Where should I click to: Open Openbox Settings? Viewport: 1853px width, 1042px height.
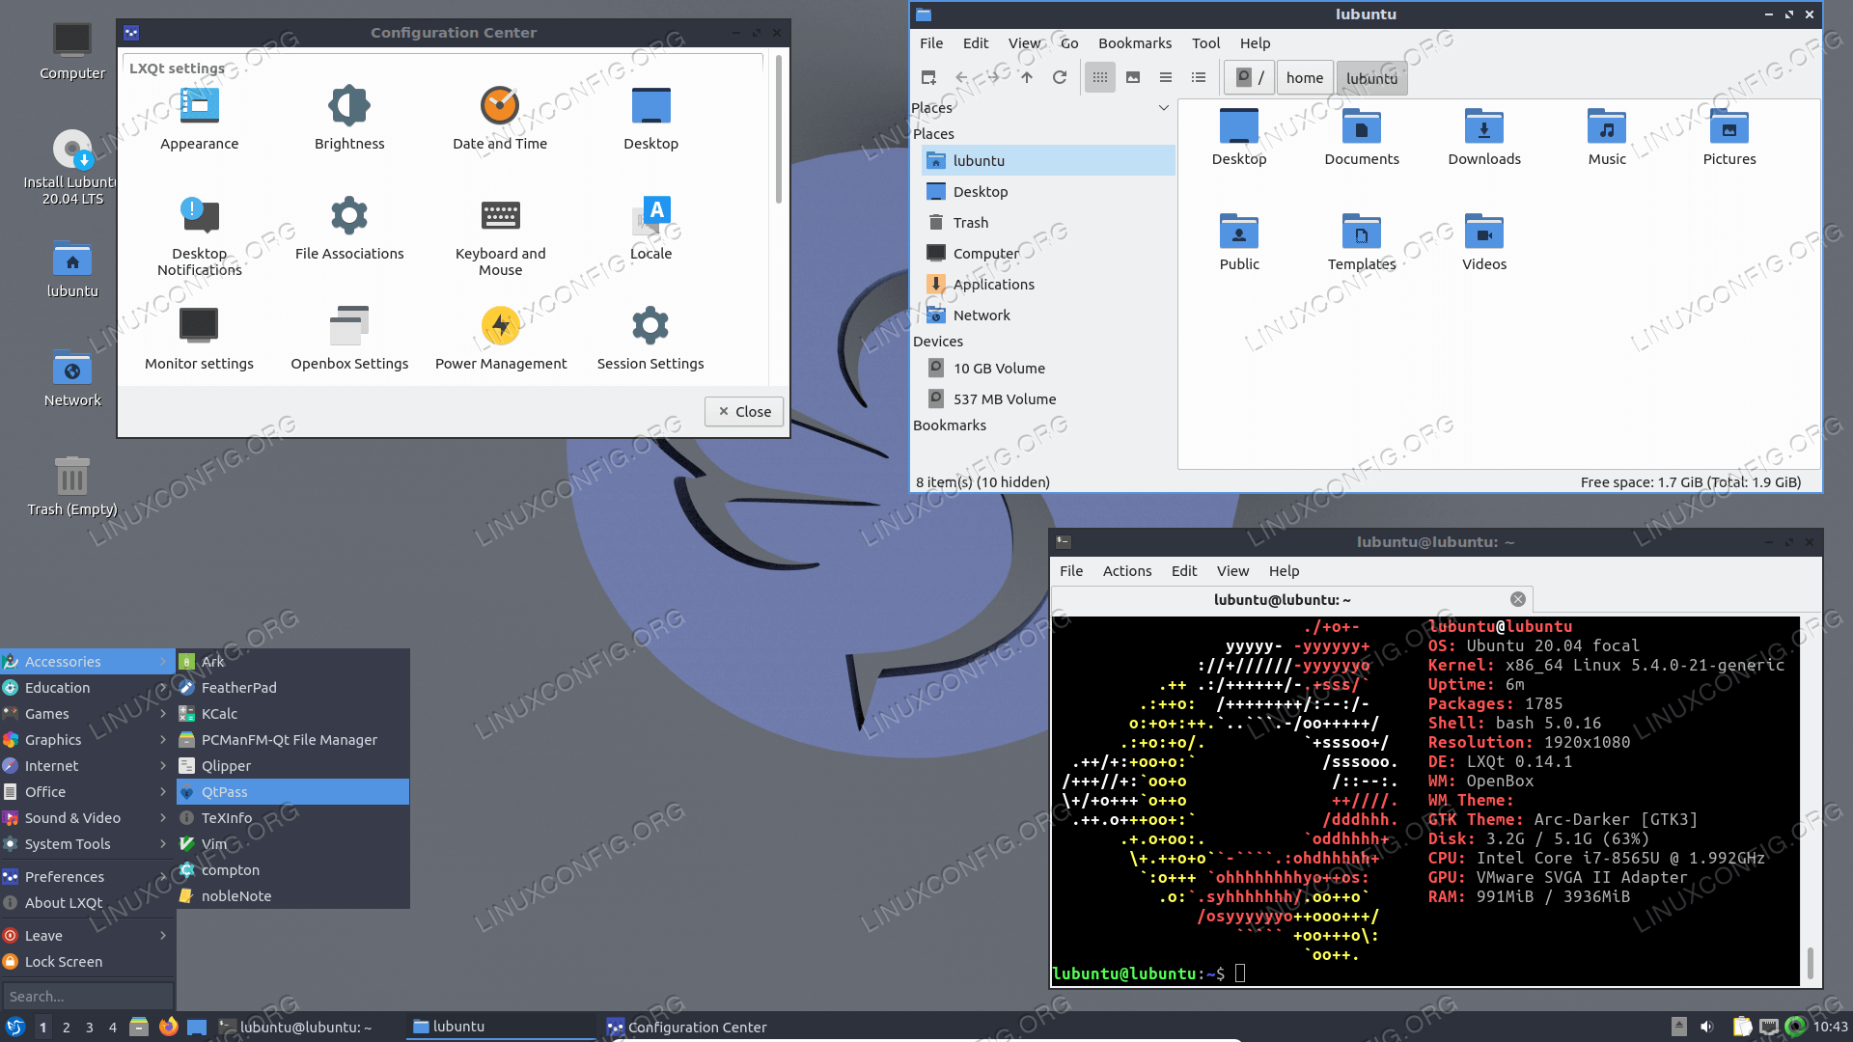point(349,339)
